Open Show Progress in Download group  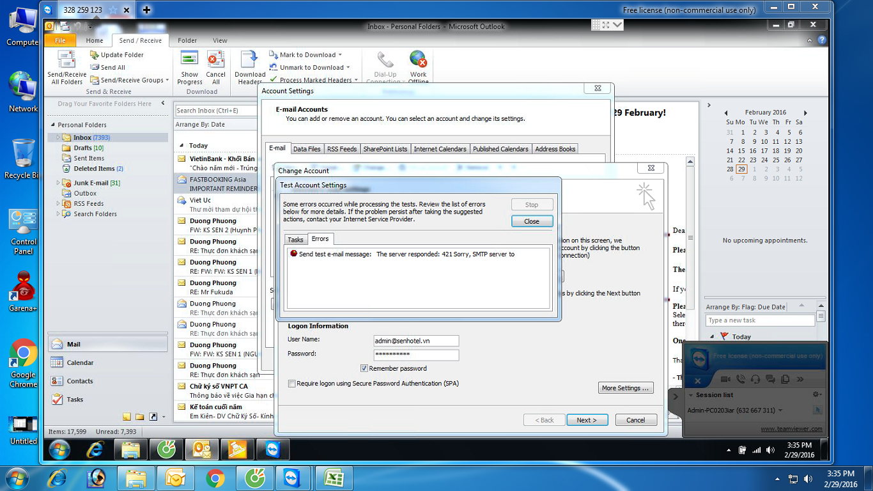[189, 68]
